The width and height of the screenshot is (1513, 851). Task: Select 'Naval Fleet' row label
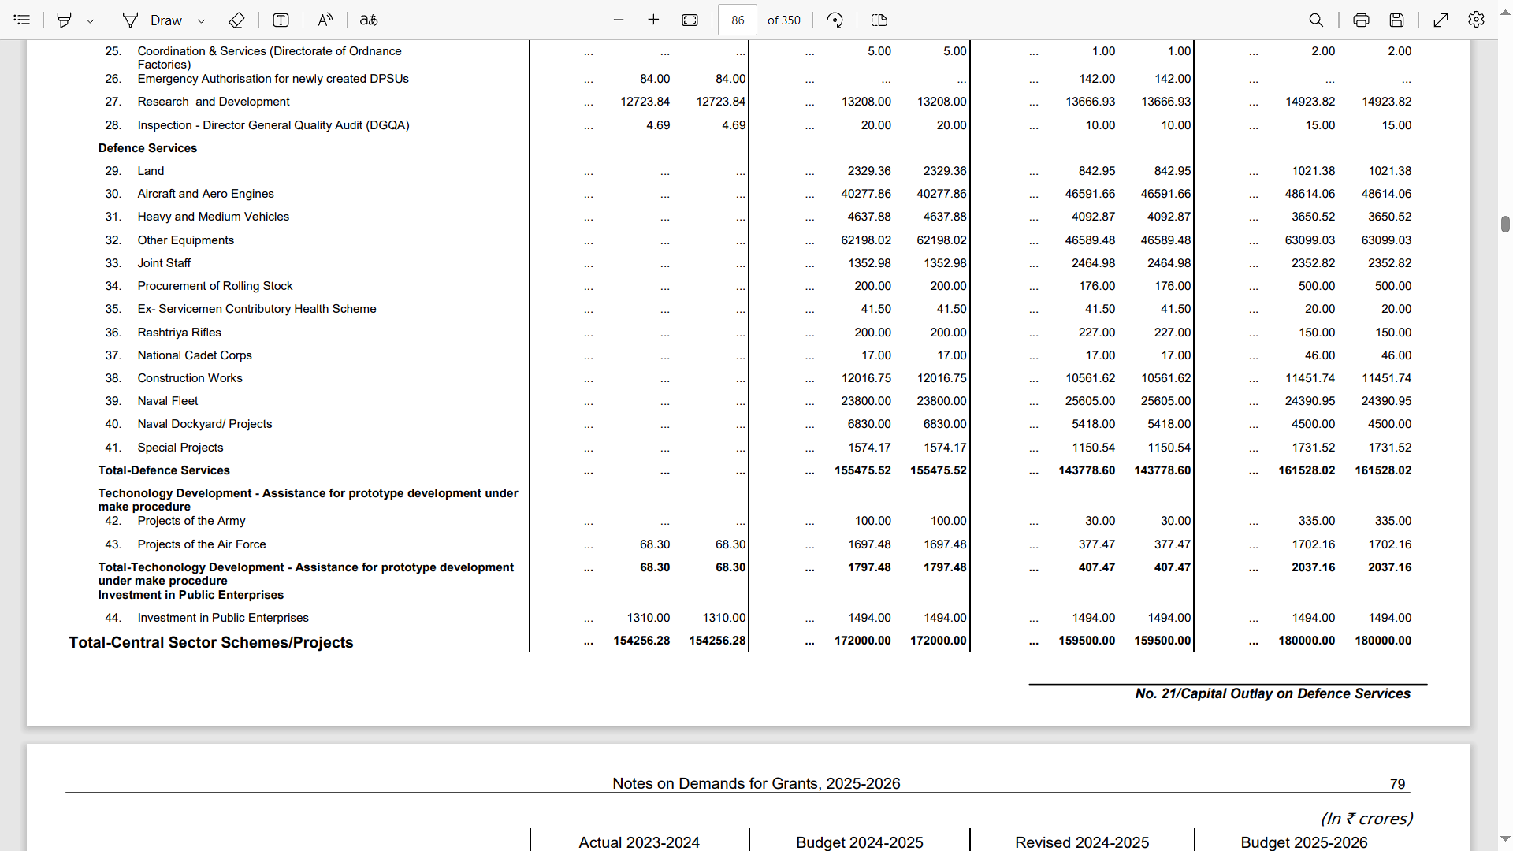168,401
